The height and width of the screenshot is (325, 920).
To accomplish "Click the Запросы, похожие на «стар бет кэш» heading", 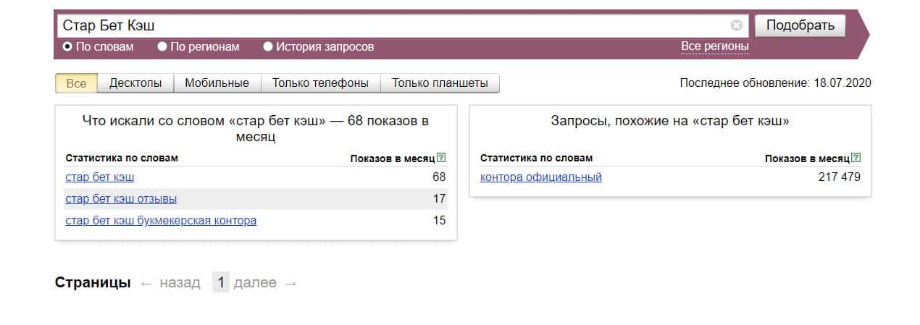I will 670,122.
